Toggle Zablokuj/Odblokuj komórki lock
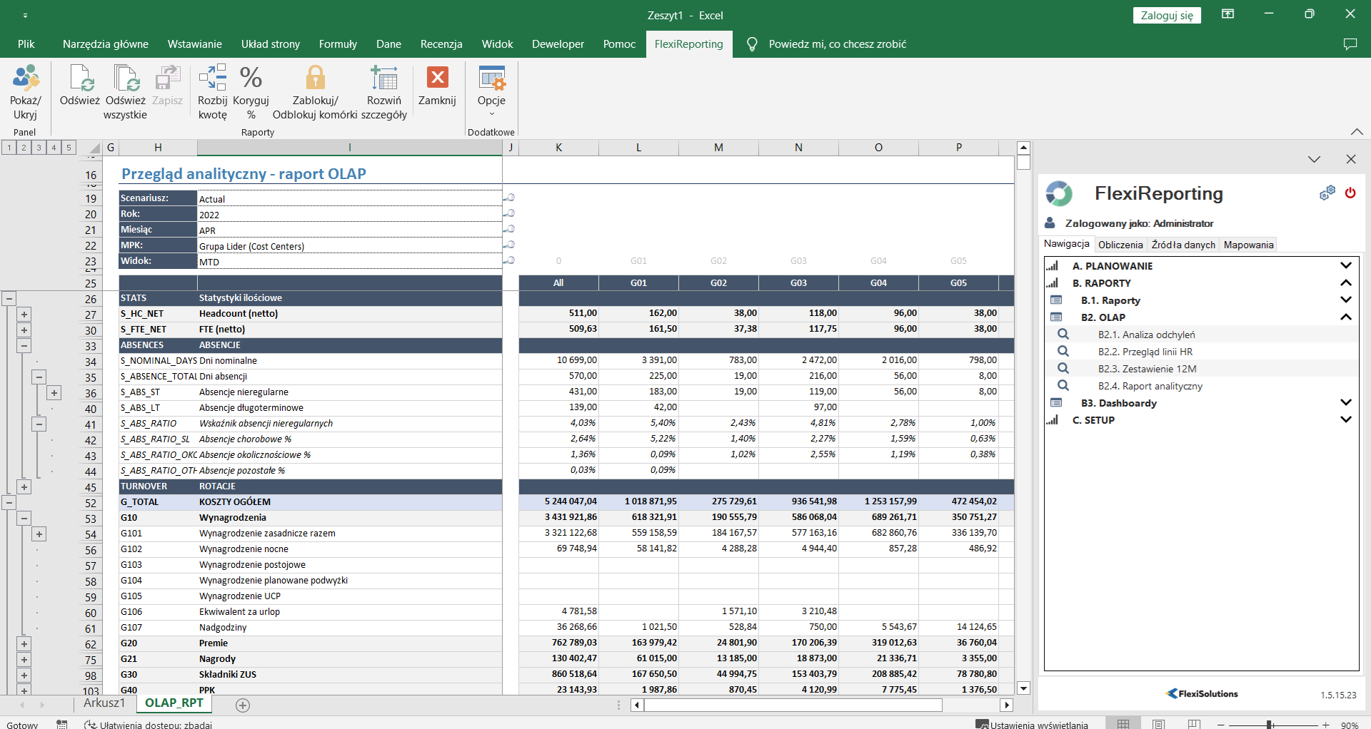 coord(315,78)
